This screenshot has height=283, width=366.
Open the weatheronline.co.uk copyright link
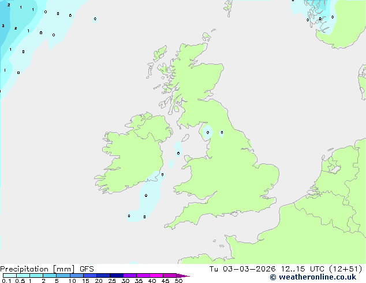313,277
